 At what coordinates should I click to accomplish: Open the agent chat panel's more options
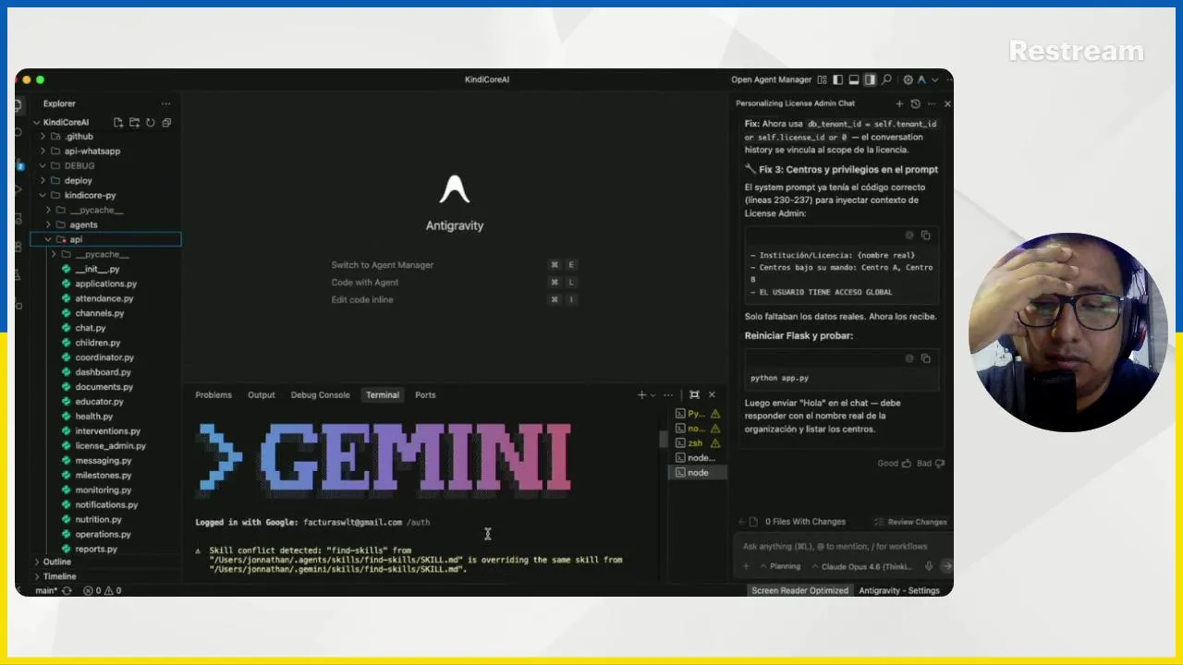[x=932, y=103]
